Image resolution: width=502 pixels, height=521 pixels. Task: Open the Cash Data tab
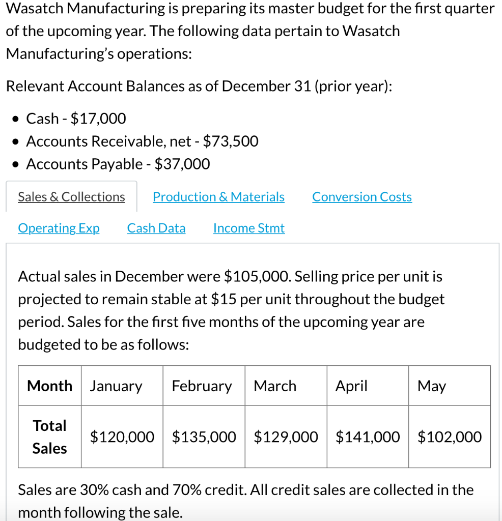[x=156, y=228]
